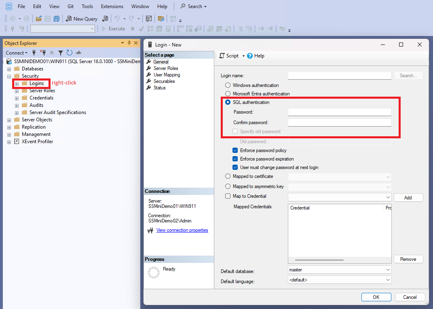Uncheck User must change password at next login
This screenshot has width=433, height=309.
pos(235,167)
